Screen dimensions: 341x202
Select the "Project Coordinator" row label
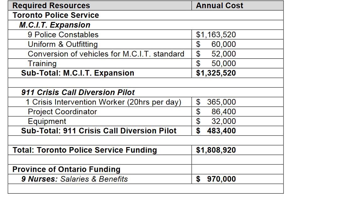click(x=62, y=112)
